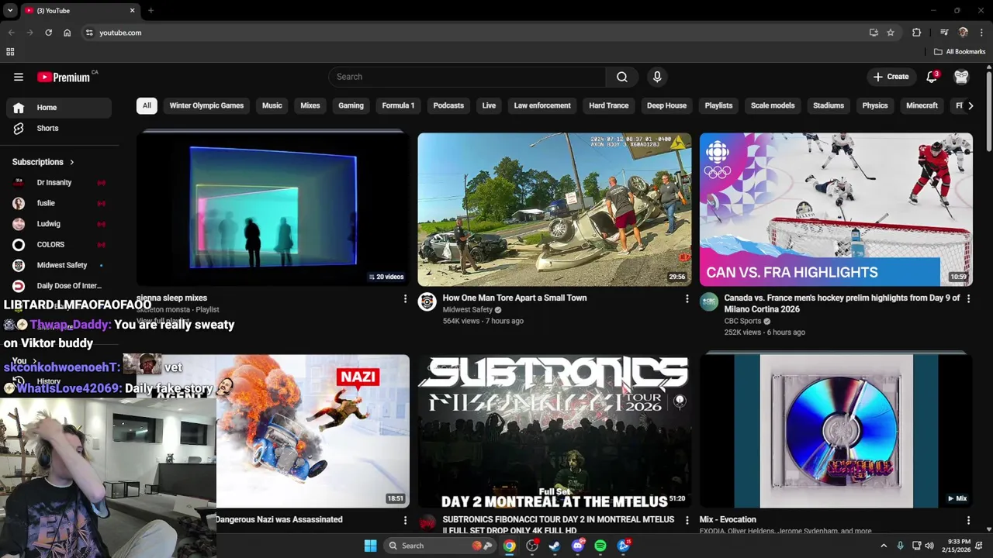Open CBC Sports channel name link

(x=742, y=321)
